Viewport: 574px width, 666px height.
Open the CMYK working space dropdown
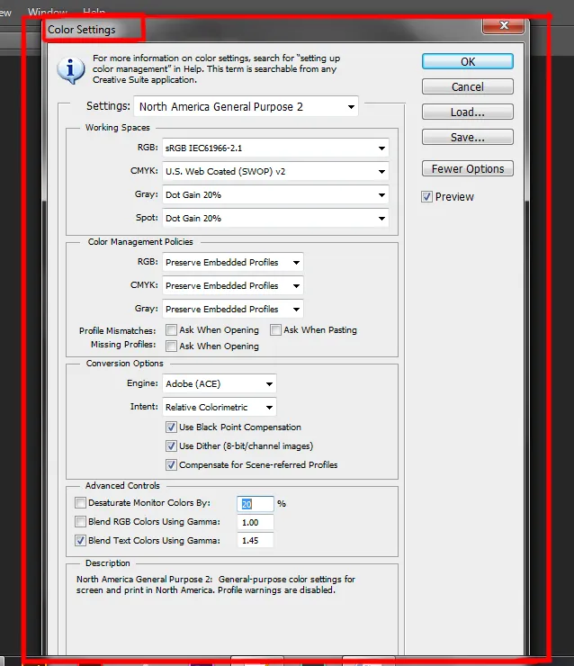click(275, 171)
